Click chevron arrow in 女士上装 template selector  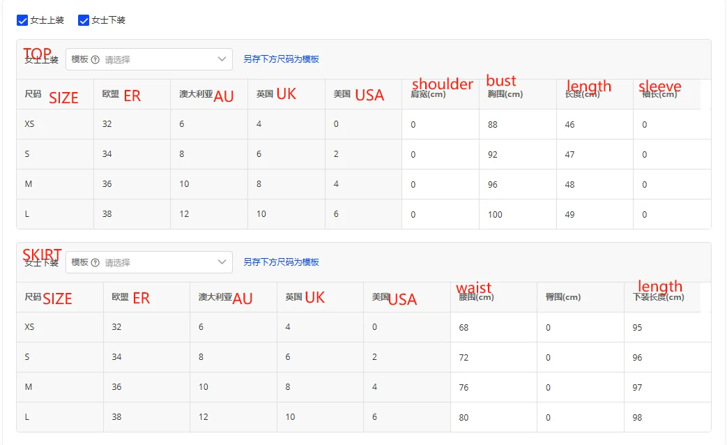click(x=222, y=59)
